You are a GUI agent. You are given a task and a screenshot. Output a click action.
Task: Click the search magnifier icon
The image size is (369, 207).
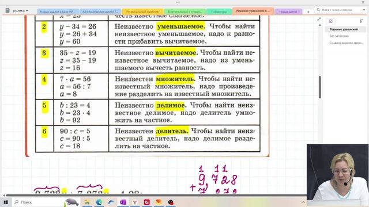pyautogui.click(x=318, y=10)
